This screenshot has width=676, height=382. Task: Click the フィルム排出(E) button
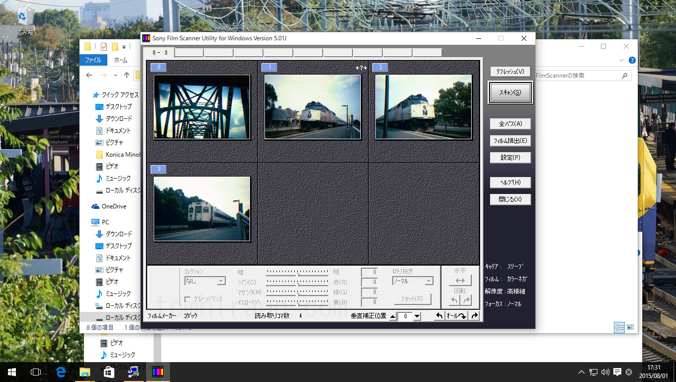tap(510, 141)
